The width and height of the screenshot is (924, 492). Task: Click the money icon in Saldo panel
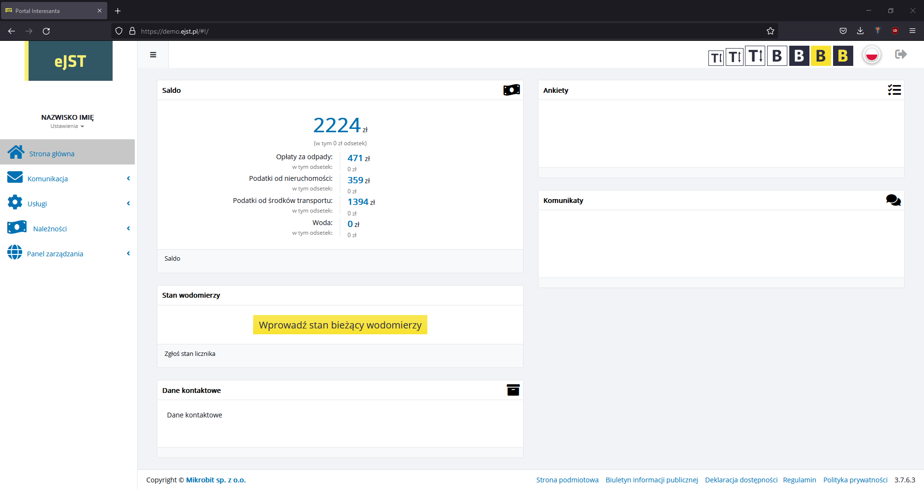(x=511, y=90)
